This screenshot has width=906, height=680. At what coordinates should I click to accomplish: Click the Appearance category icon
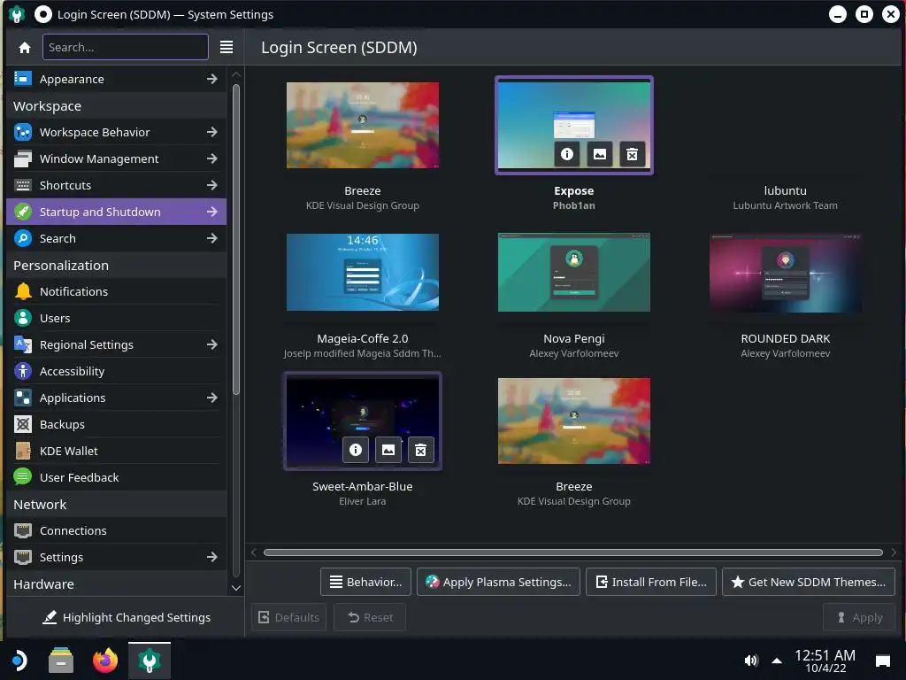click(x=23, y=78)
